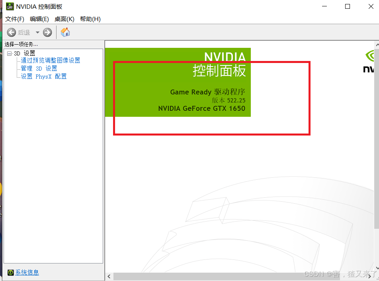Click the horizontal scrollbar left arrow
Viewport: 379px width, 281px height.
click(109, 276)
